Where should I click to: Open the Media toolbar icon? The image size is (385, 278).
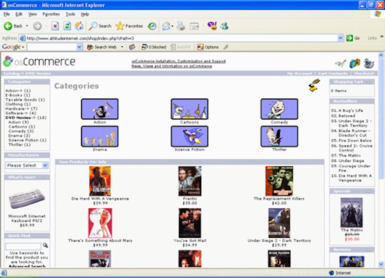[152, 26]
